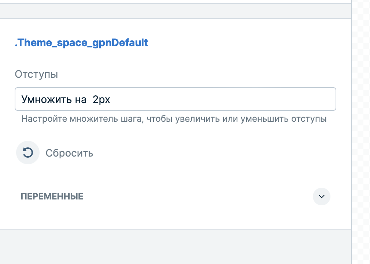Screen dimensions: 370x264
Task: Select the Отступы section label
Action: pos(36,74)
